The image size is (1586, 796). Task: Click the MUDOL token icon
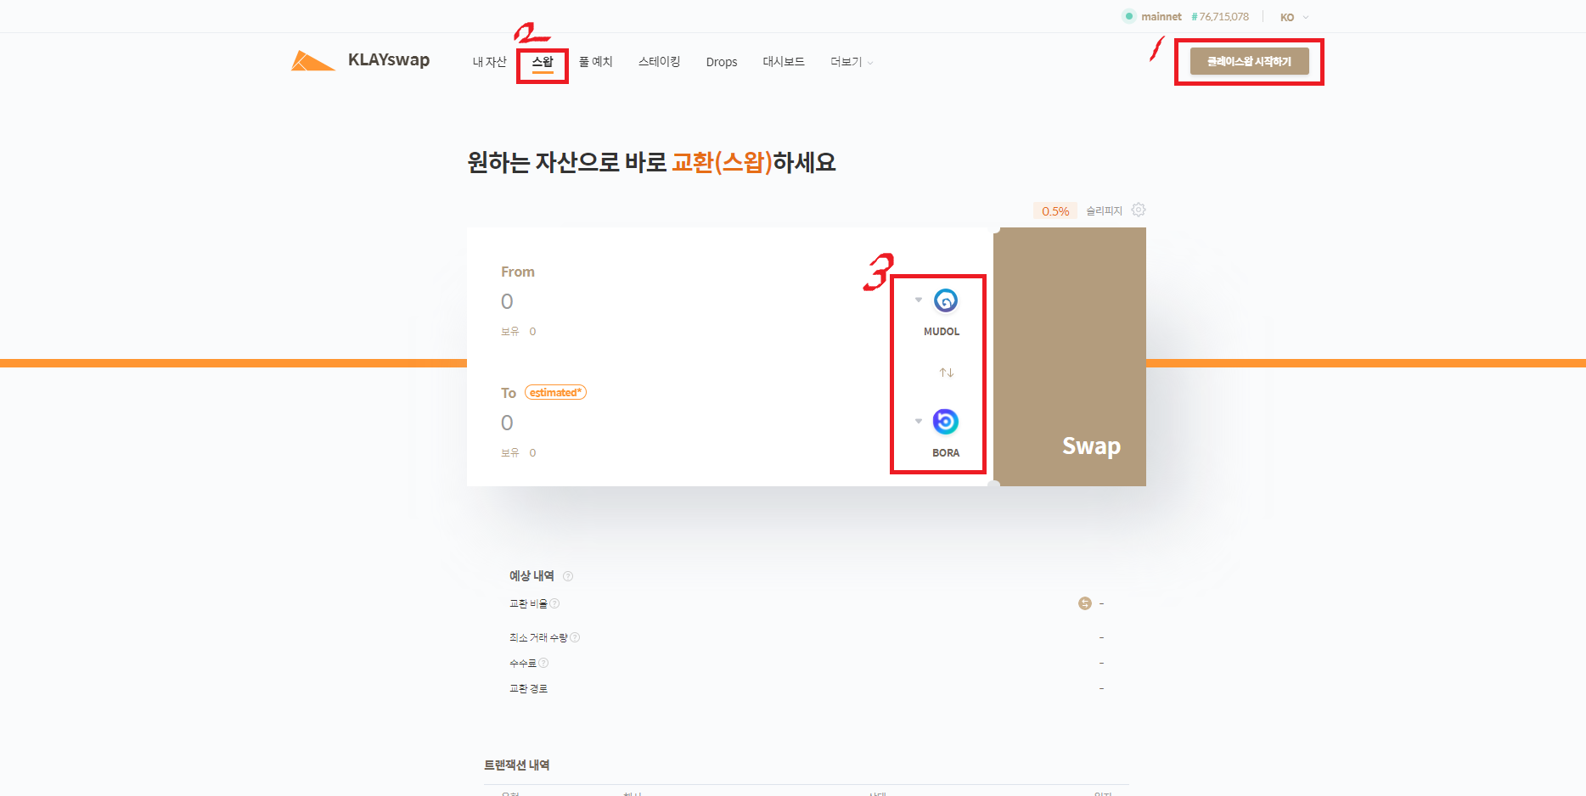pos(946,300)
